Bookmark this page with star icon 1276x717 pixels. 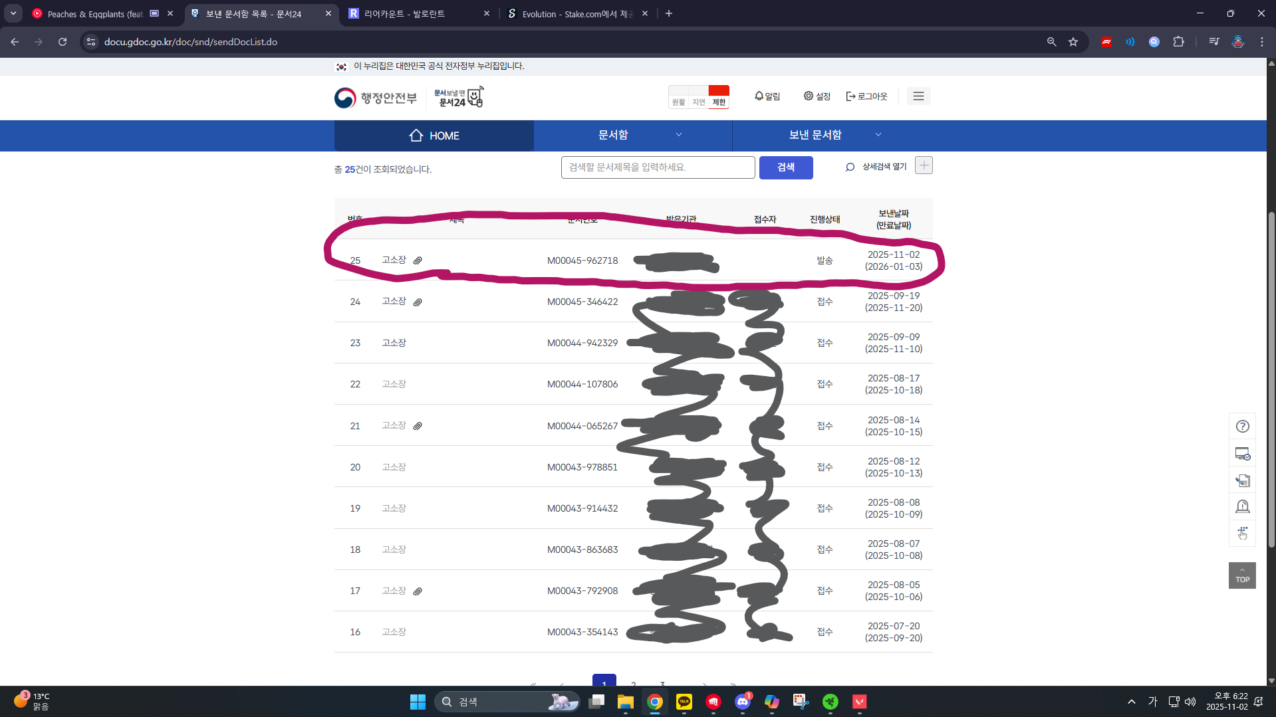1073,42
